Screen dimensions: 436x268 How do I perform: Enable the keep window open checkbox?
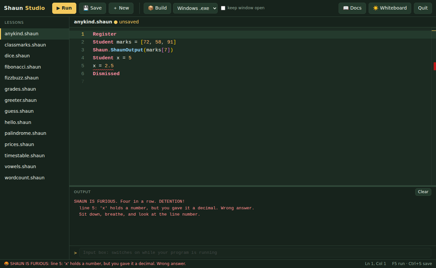coord(223,8)
